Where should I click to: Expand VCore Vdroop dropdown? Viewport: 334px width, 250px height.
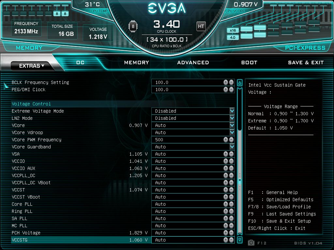[x=232, y=132]
